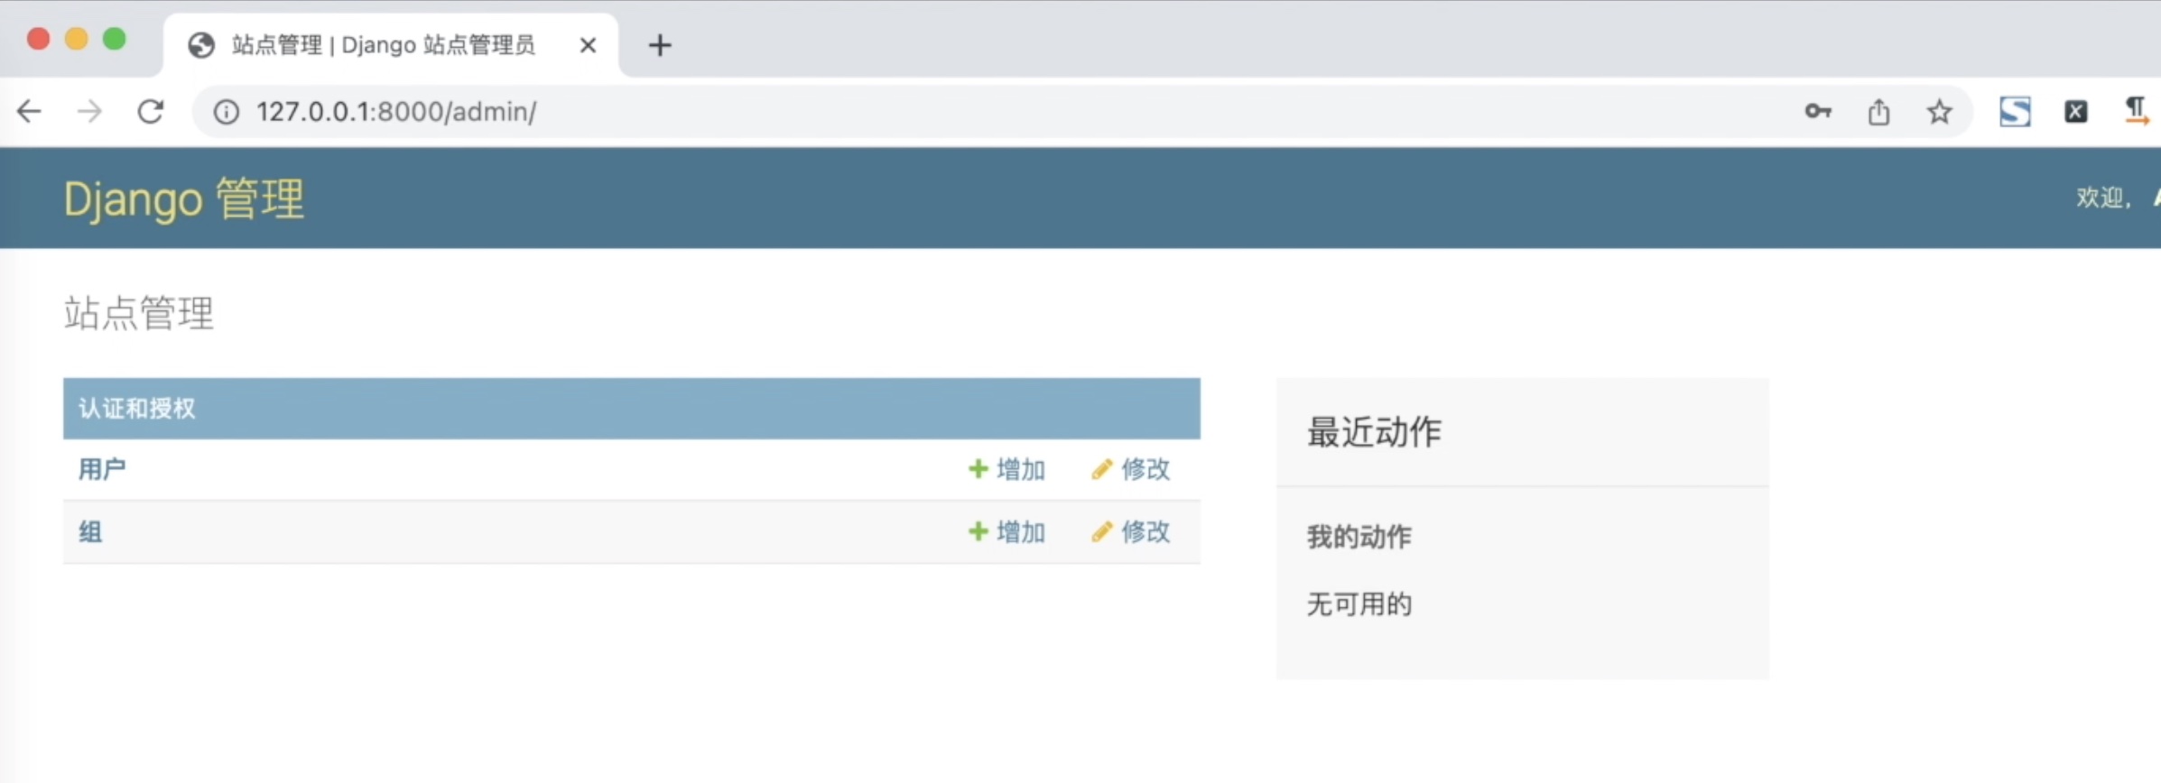Click 增加 in the 用户 row
2161x783 pixels.
click(x=1007, y=469)
